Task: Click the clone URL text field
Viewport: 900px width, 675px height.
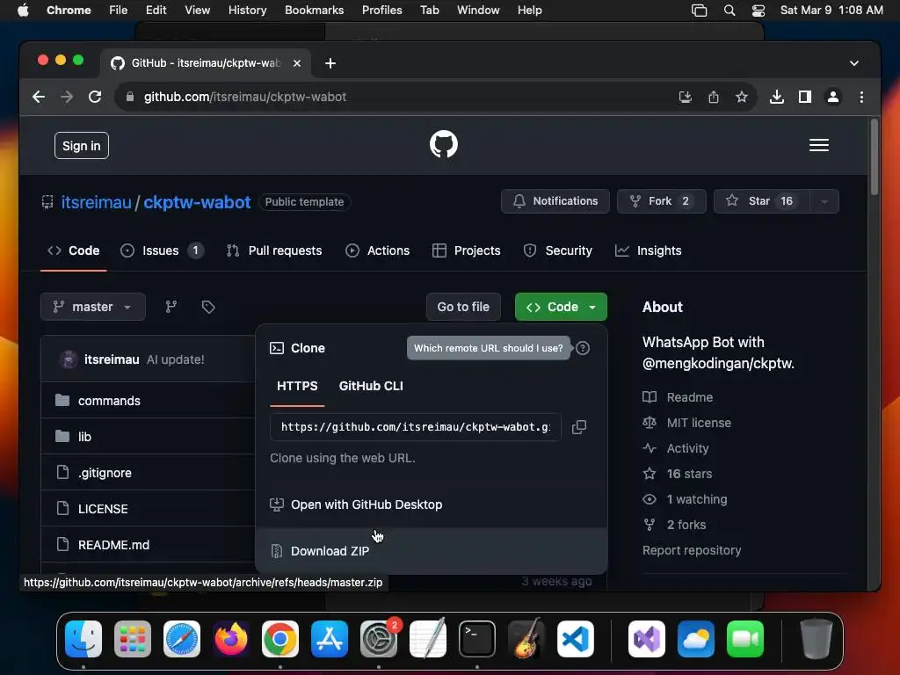Action: pyautogui.click(x=416, y=427)
